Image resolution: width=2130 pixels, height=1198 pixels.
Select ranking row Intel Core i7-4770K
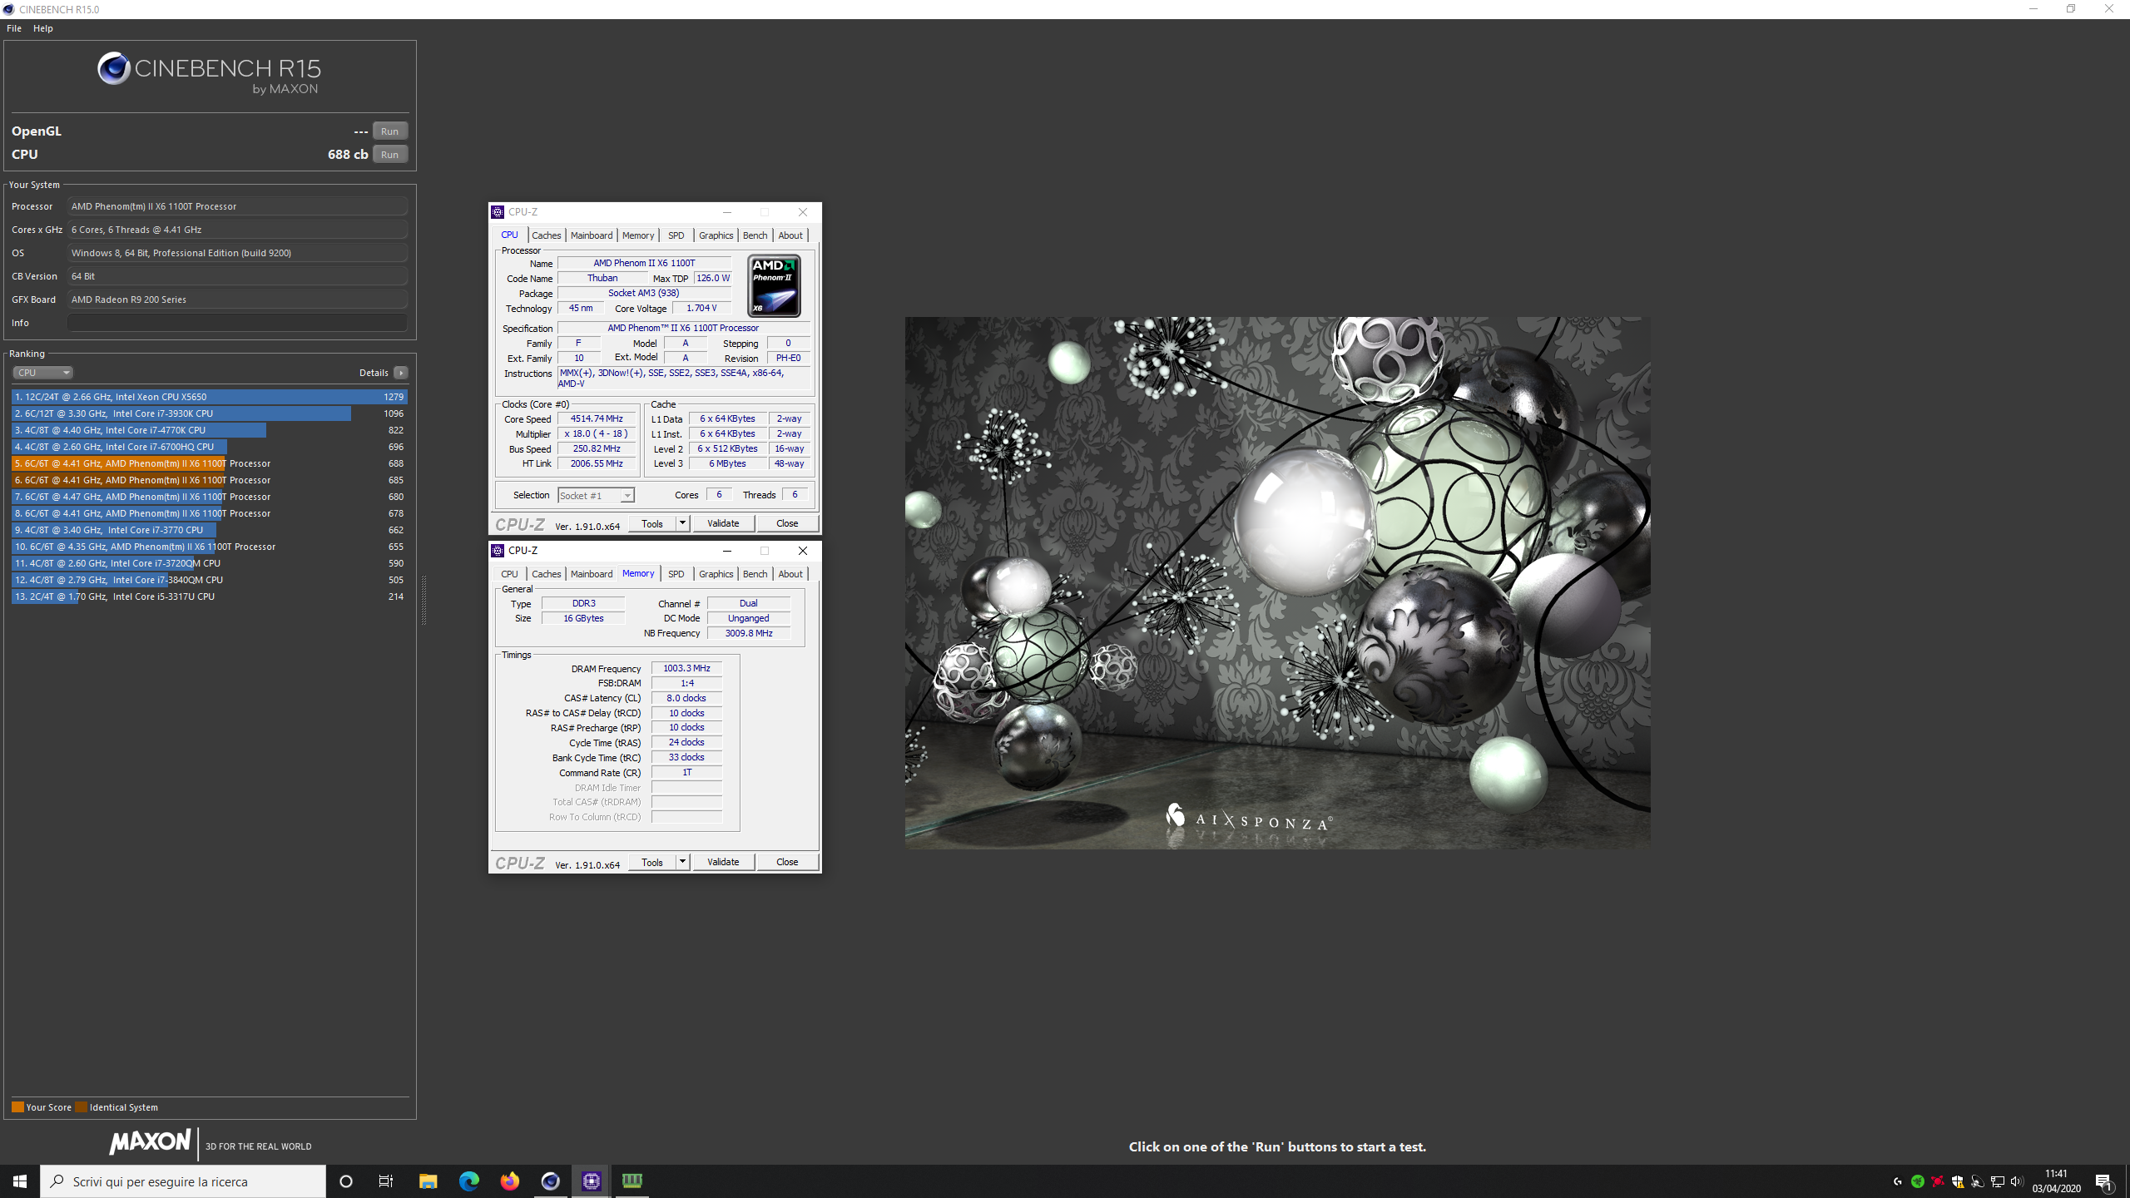(209, 430)
